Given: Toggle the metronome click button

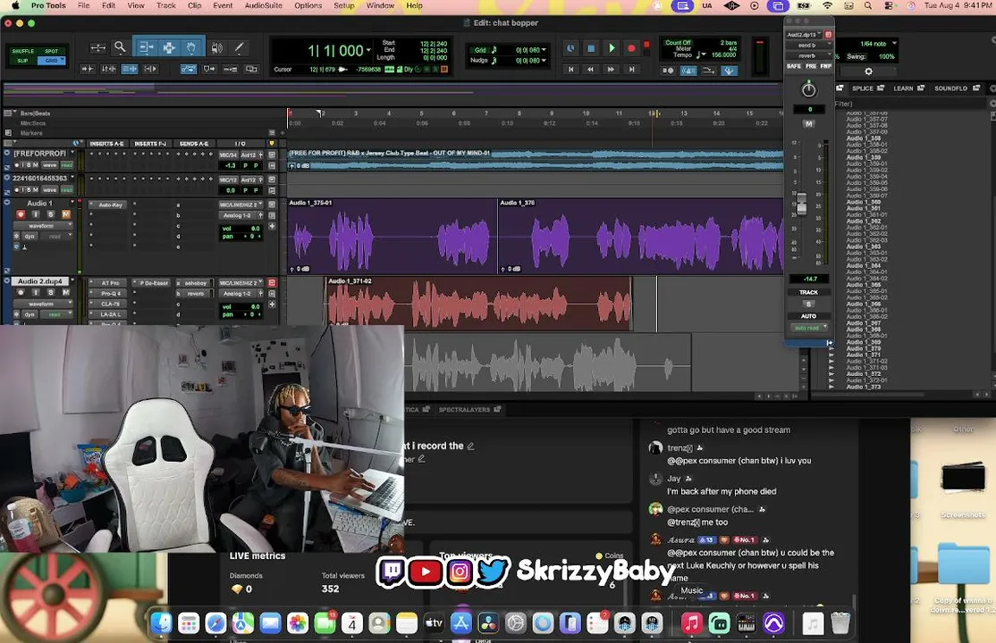Looking at the screenshot, I should (x=688, y=71).
